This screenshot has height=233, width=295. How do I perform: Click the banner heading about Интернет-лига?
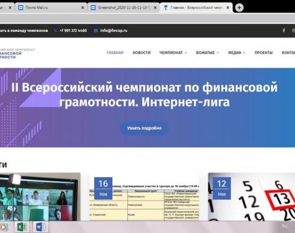[x=144, y=94]
